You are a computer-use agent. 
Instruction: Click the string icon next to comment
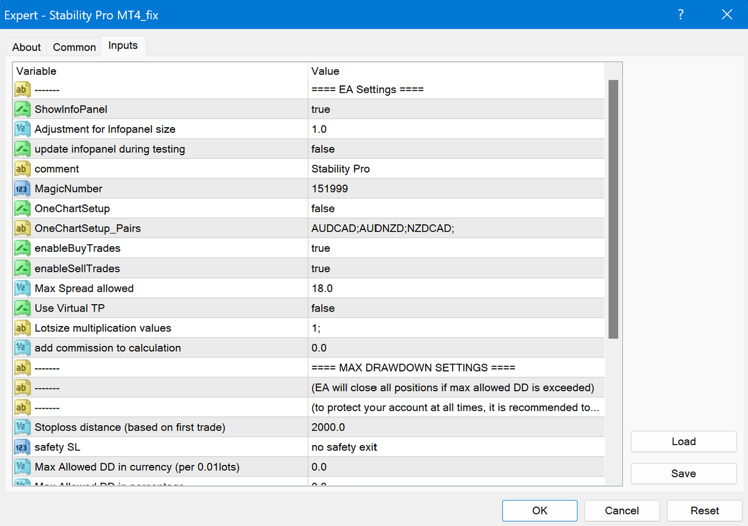[22, 169]
